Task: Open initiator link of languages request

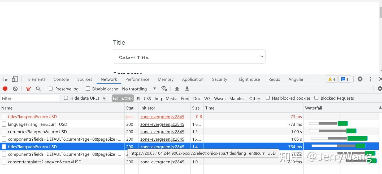Action: coord(162,124)
